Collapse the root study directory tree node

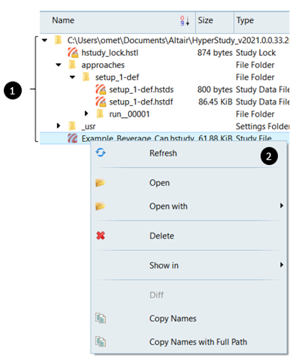(44, 41)
